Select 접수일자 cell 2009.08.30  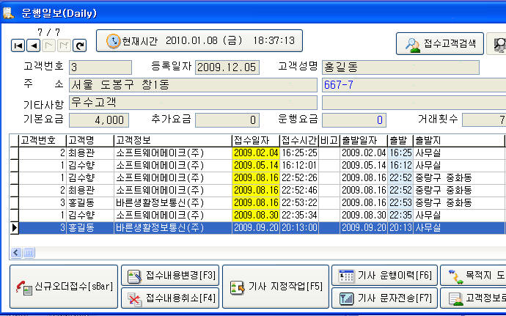point(256,215)
